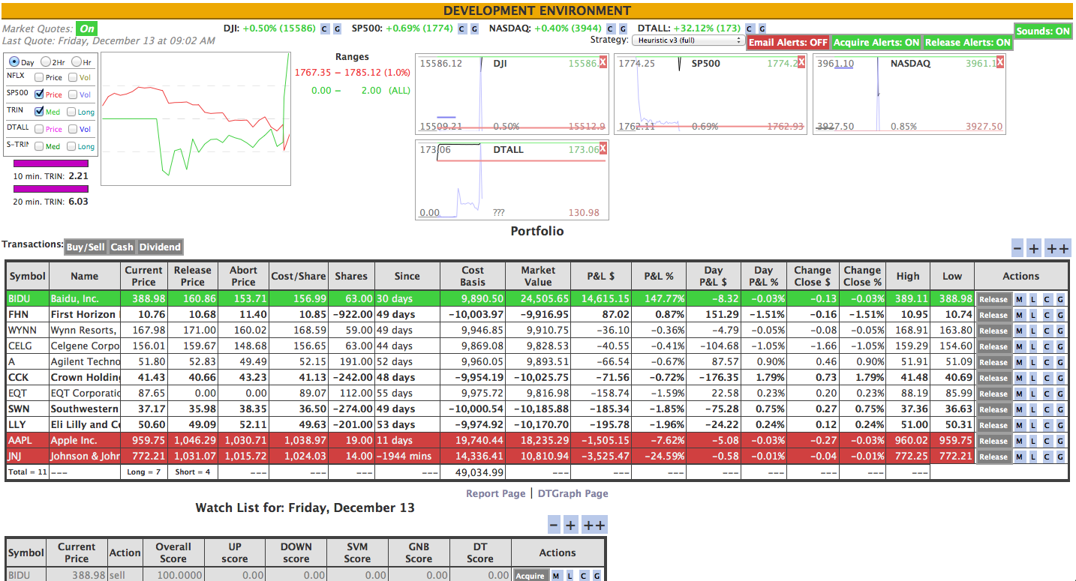
Task: Acquire BIDU from watch list
Action: (x=530, y=576)
